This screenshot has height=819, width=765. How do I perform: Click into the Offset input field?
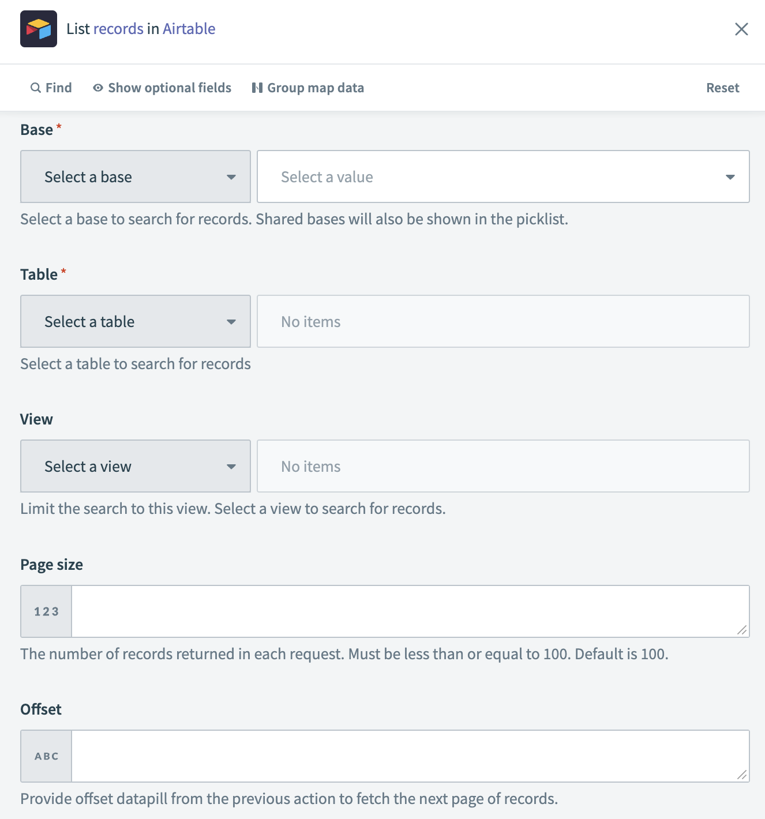[404, 756]
